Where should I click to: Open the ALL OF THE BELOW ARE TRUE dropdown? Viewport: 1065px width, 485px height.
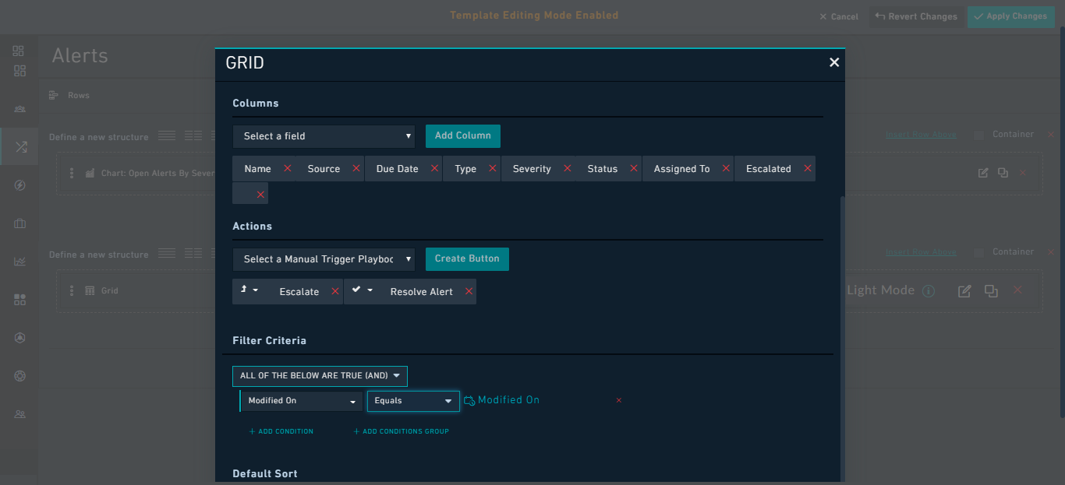pyautogui.click(x=320, y=376)
